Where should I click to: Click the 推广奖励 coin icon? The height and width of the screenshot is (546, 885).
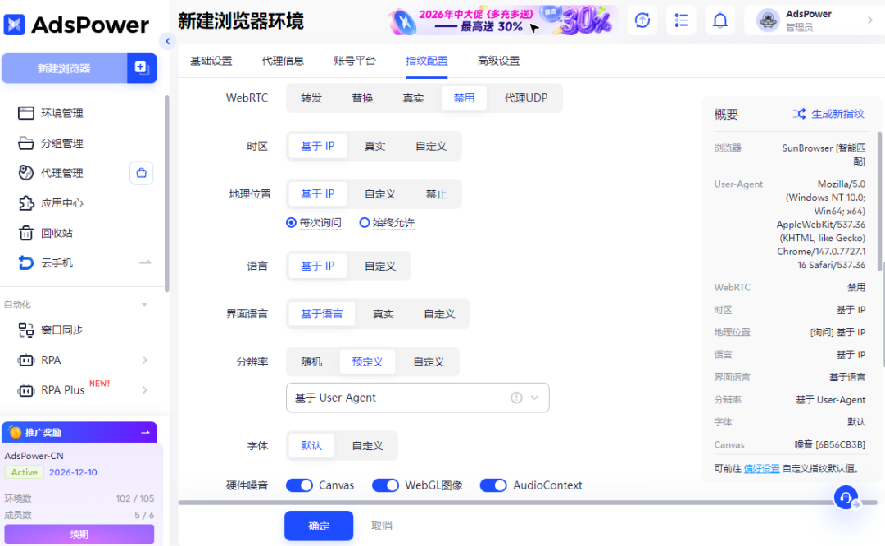pyautogui.click(x=16, y=433)
